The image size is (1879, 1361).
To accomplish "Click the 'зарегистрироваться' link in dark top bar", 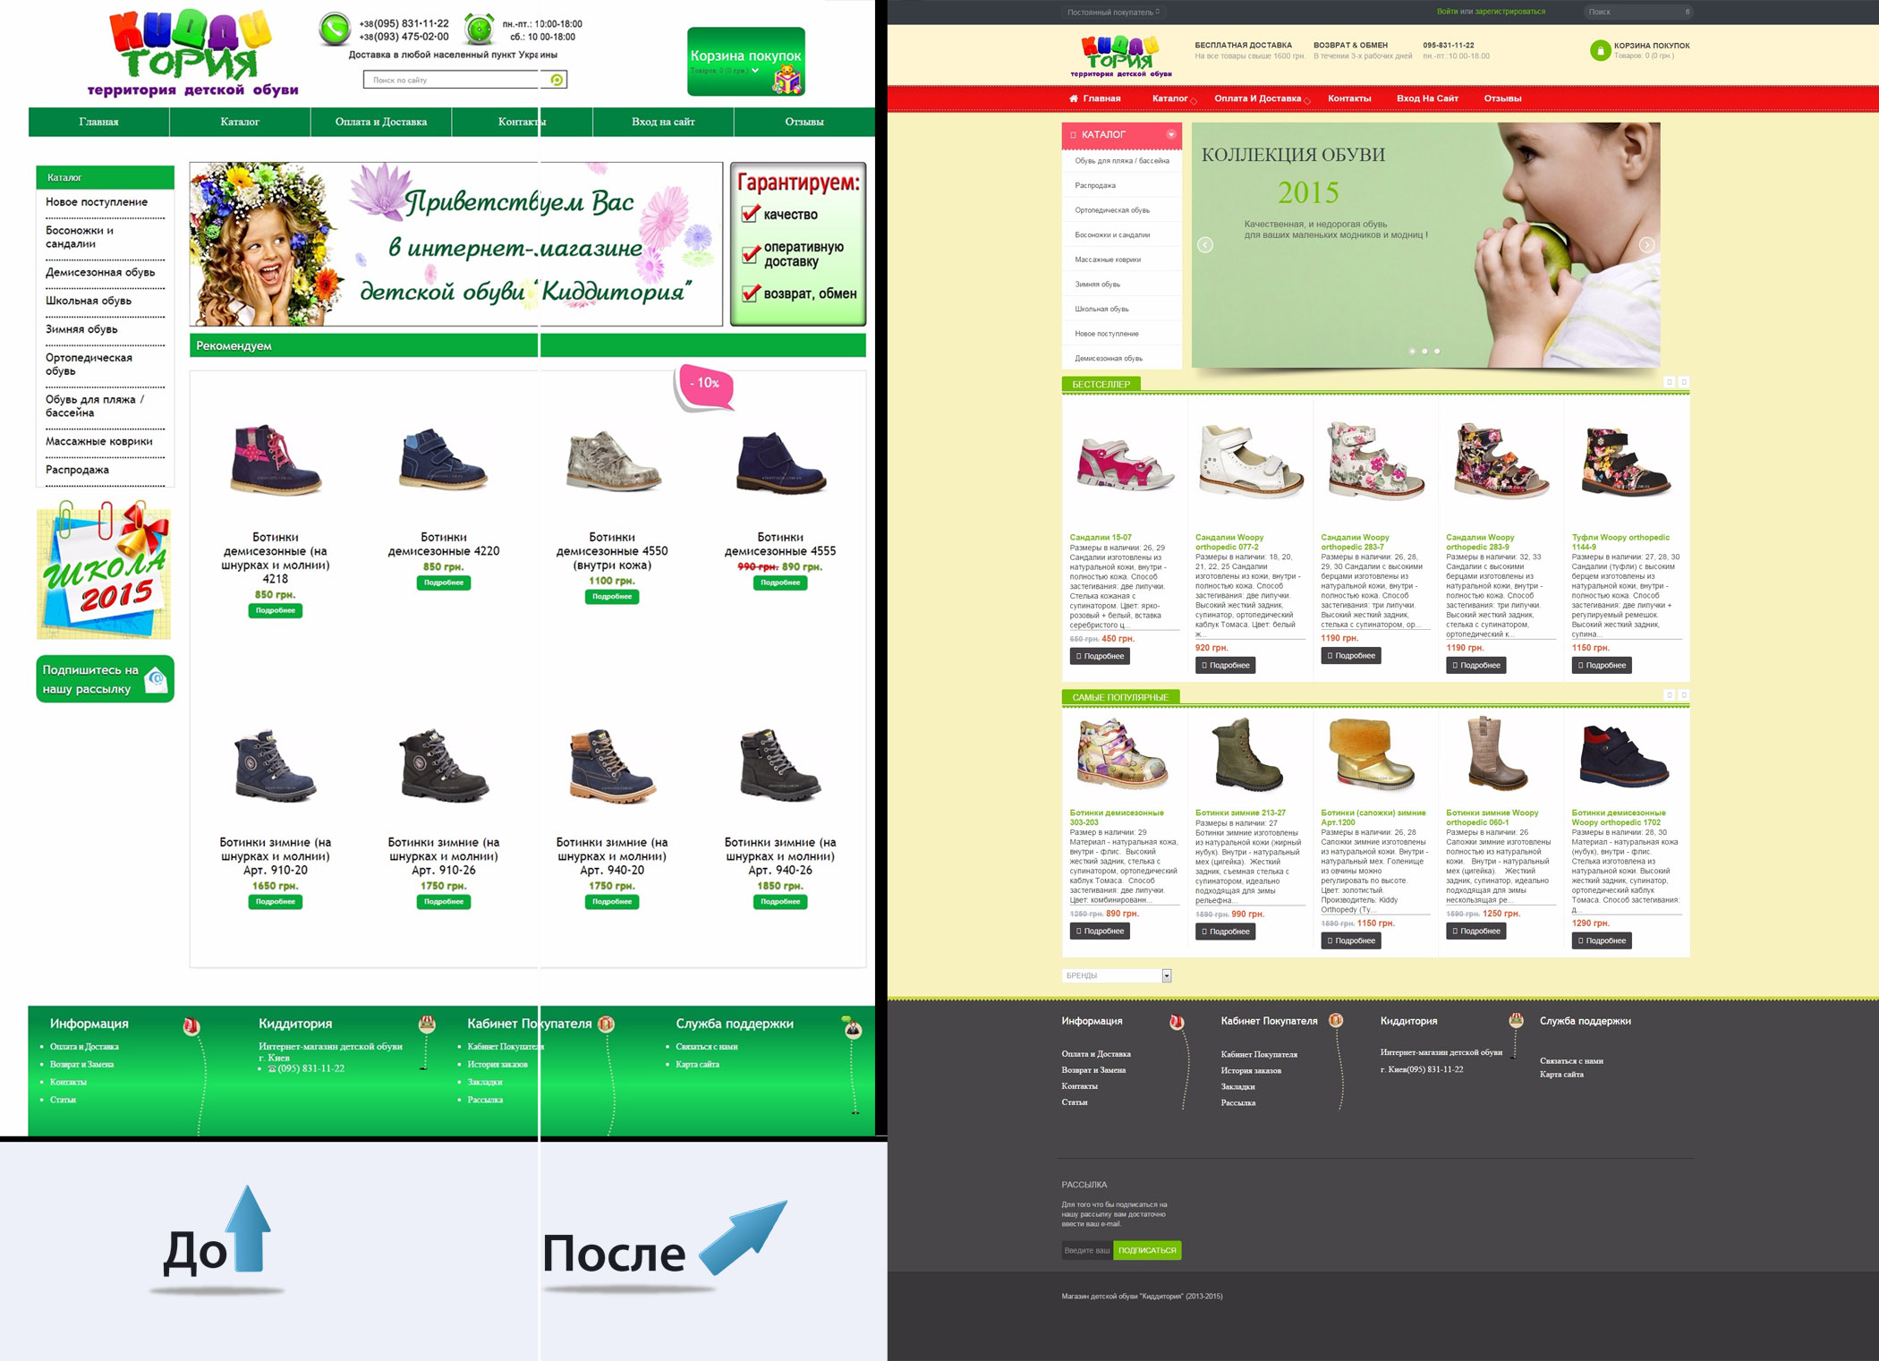I will 1509,12.
